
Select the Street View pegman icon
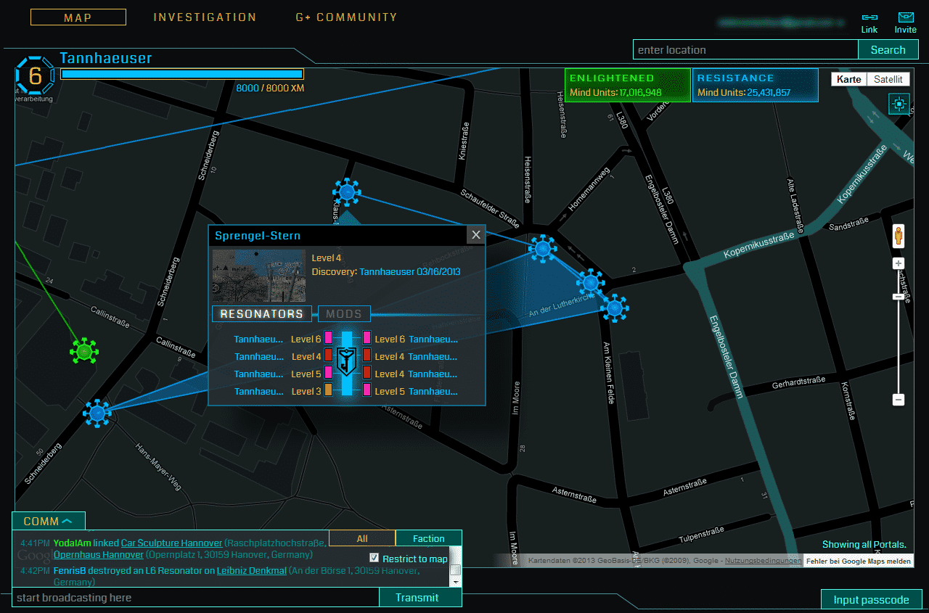click(899, 236)
